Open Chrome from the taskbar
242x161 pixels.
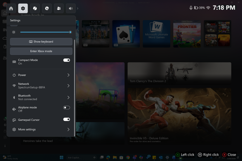[128, 157]
